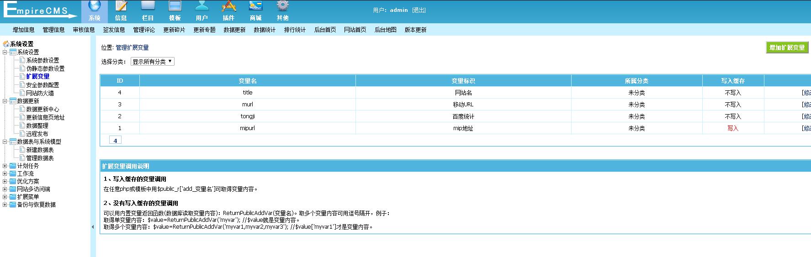
Task: Click the mipurl variable name cell
Action: [x=248, y=128]
